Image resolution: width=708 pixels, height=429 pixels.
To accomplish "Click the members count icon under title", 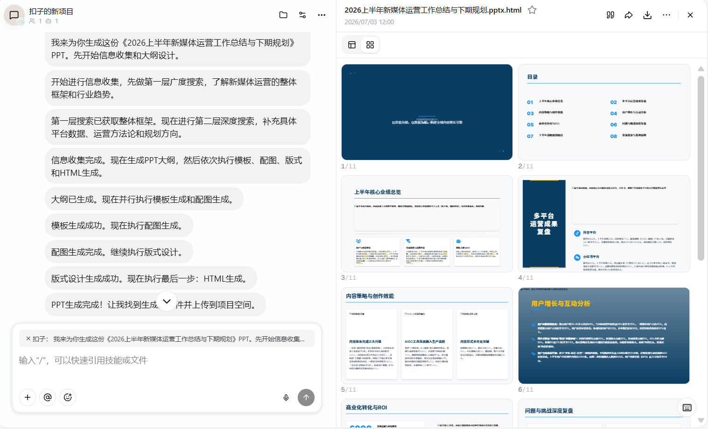I will [x=32, y=21].
